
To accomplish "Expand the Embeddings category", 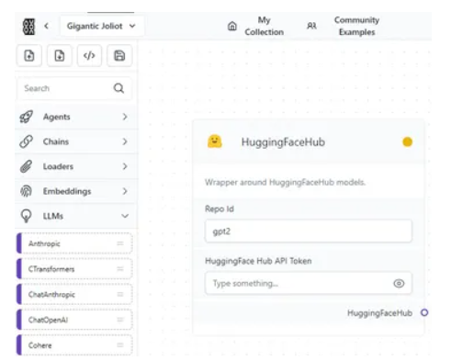I will tap(76, 191).
